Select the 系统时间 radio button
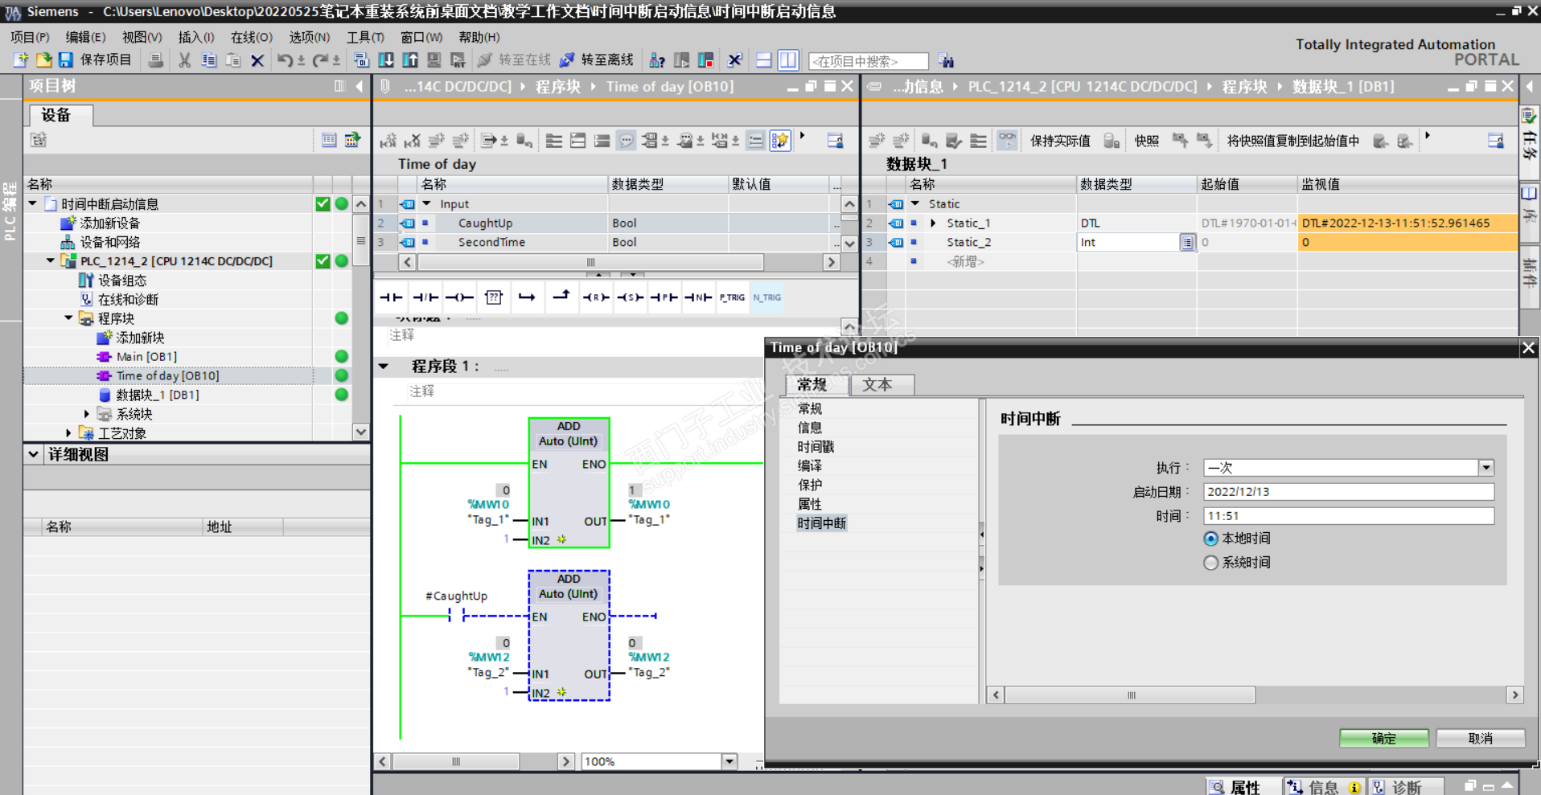Viewport: 1541px width, 795px height. [1210, 563]
